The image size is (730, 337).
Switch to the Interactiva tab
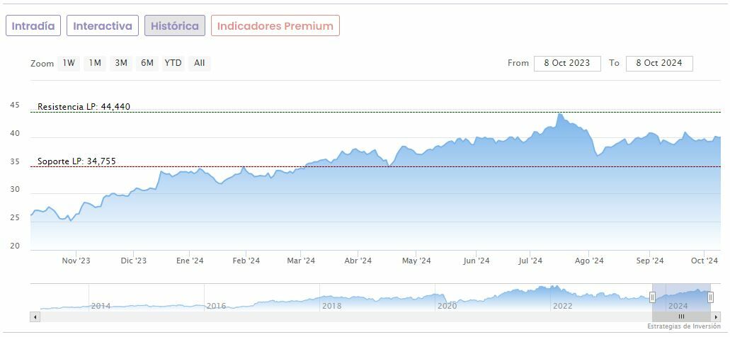103,26
